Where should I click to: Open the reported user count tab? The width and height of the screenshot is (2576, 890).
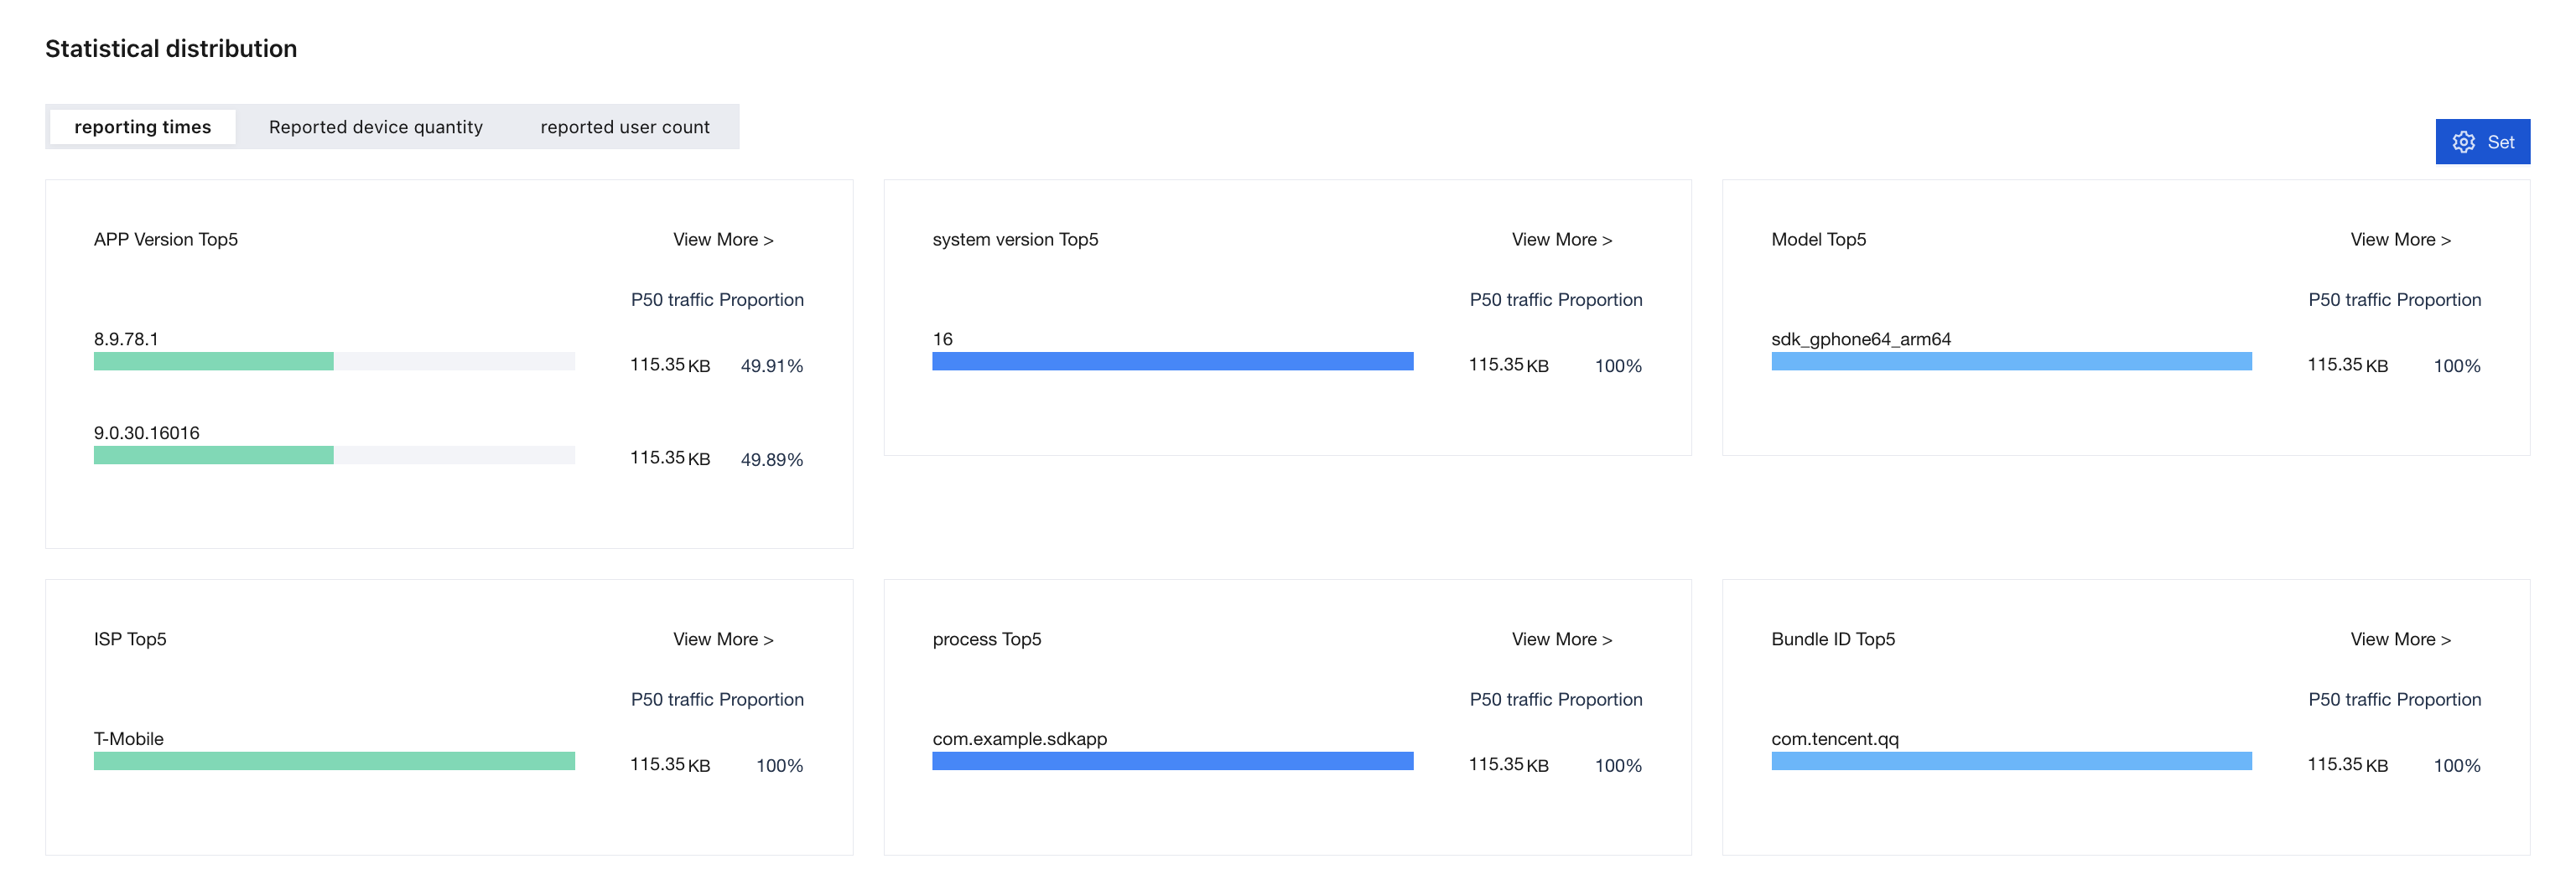pyautogui.click(x=625, y=127)
